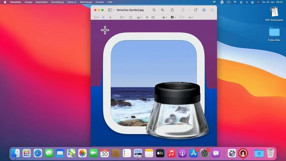Expand the highlight color dropdown arrow
Screen dimensions: 286x161
click(x=189, y=10)
